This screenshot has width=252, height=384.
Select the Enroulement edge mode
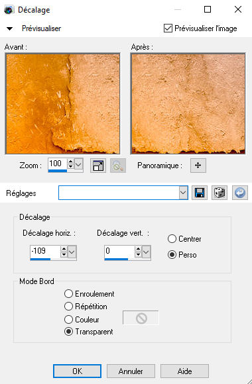[x=68, y=294]
